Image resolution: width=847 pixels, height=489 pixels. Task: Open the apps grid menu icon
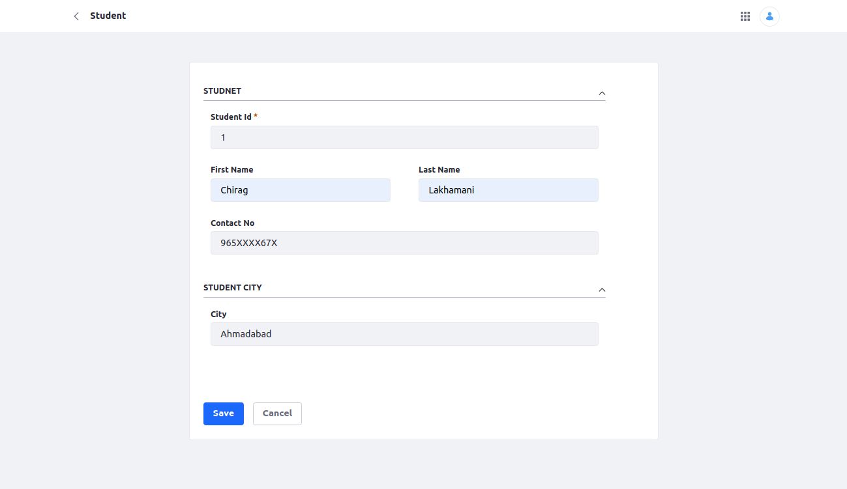[745, 16]
